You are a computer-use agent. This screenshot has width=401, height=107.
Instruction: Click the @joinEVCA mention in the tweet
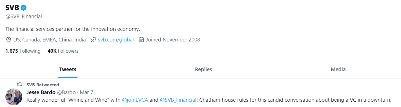pyautogui.click(x=135, y=100)
